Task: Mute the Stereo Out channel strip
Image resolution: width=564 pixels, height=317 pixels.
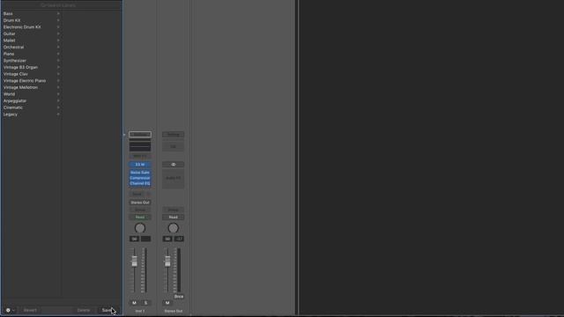Action: pyautogui.click(x=167, y=303)
